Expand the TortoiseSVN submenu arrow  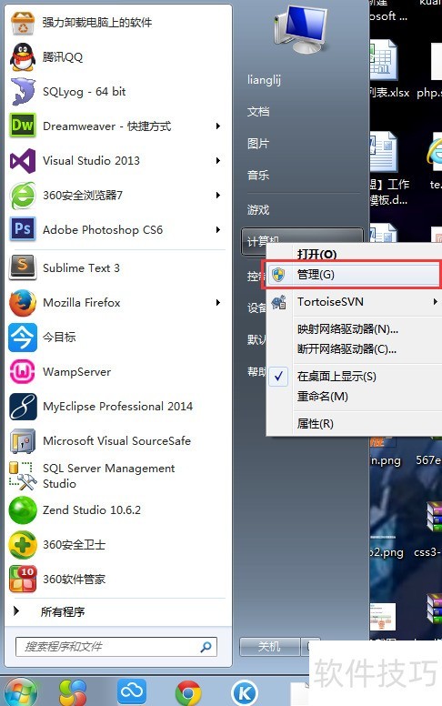coord(435,302)
